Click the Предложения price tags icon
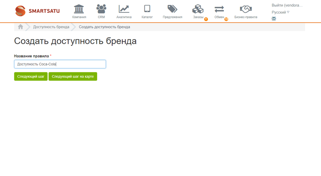The width and height of the screenshot is (321, 176). pos(173,9)
